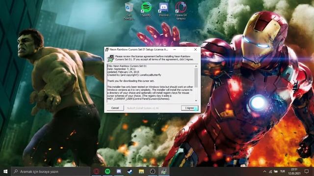Image resolution: width=314 pixels, height=176 pixels.
Task: Click the 'Title: Neon Rainbow Cursors Set 01' line
Action: [127, 66]
